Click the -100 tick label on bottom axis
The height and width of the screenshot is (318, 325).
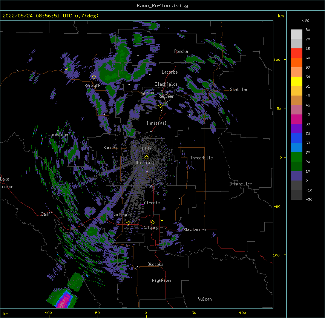48,313
